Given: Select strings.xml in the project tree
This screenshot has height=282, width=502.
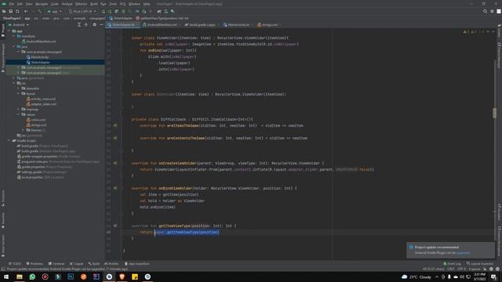Looking at the screenshot, I should pyautogui.click(x=37, y=125).
